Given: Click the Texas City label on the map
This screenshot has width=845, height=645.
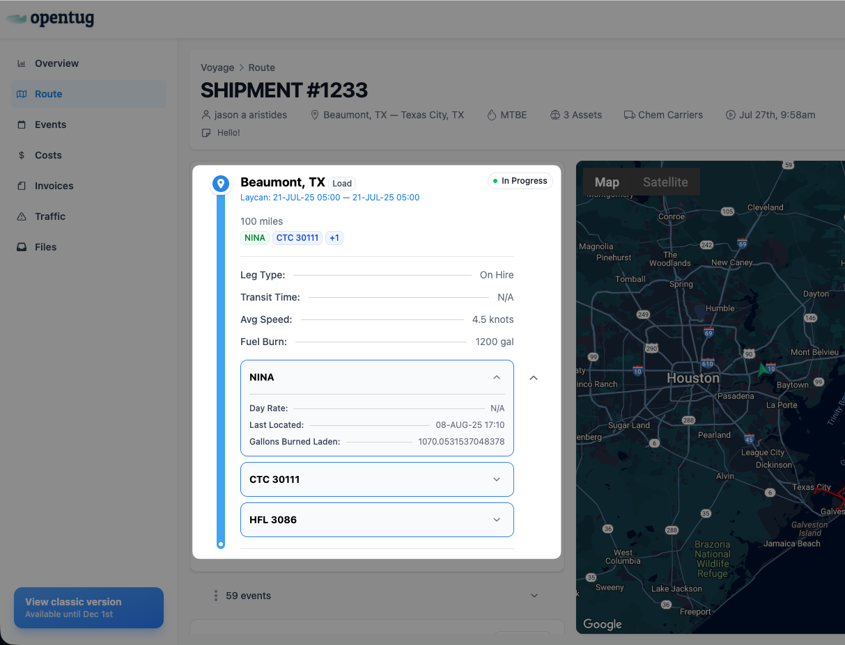Looking at the screenshot, I should pyautogui.click(x=812, y=487).
